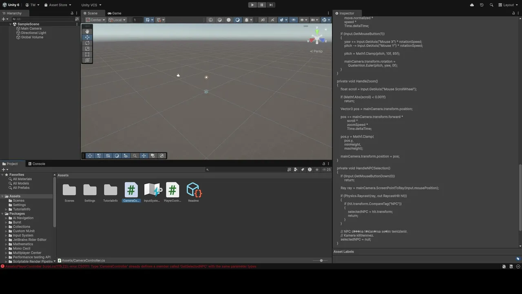The height and width of the screenshot is (294, 522).
Task: Toggle scene effects rendering
Action: coord(282,20)
